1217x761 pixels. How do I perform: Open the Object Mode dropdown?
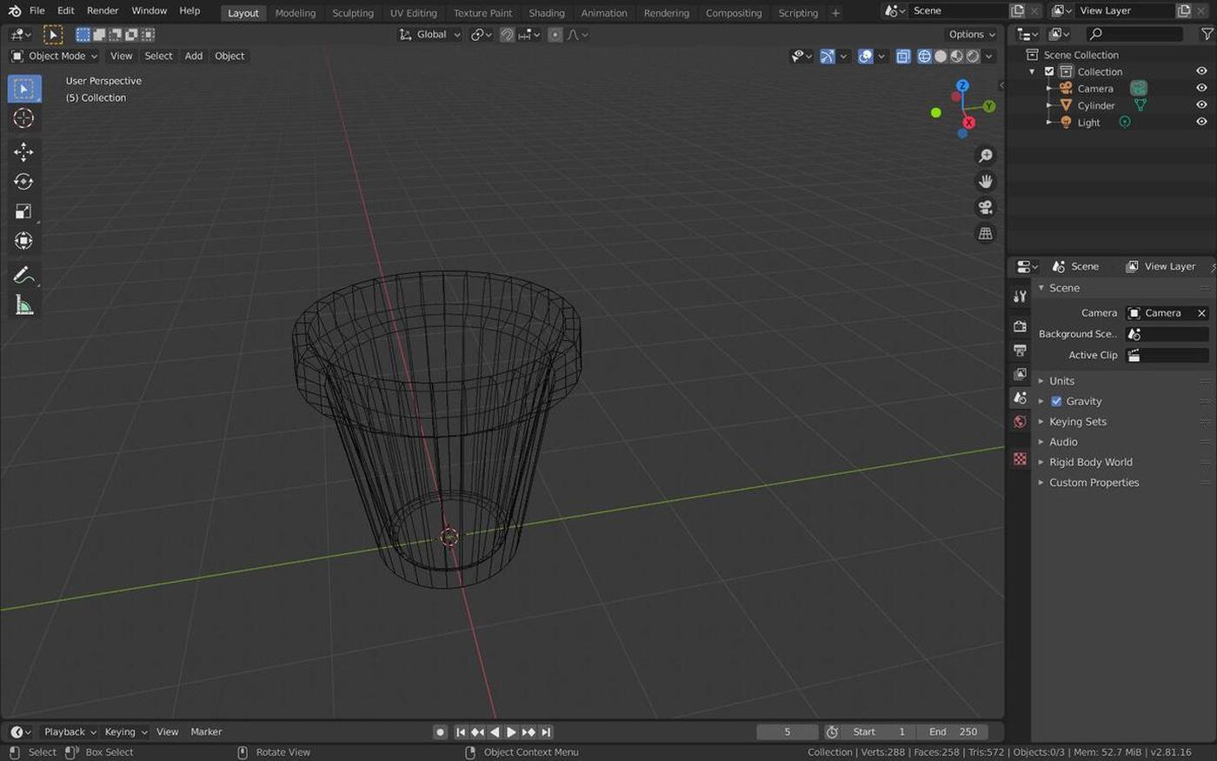click(x=54, y=57)
